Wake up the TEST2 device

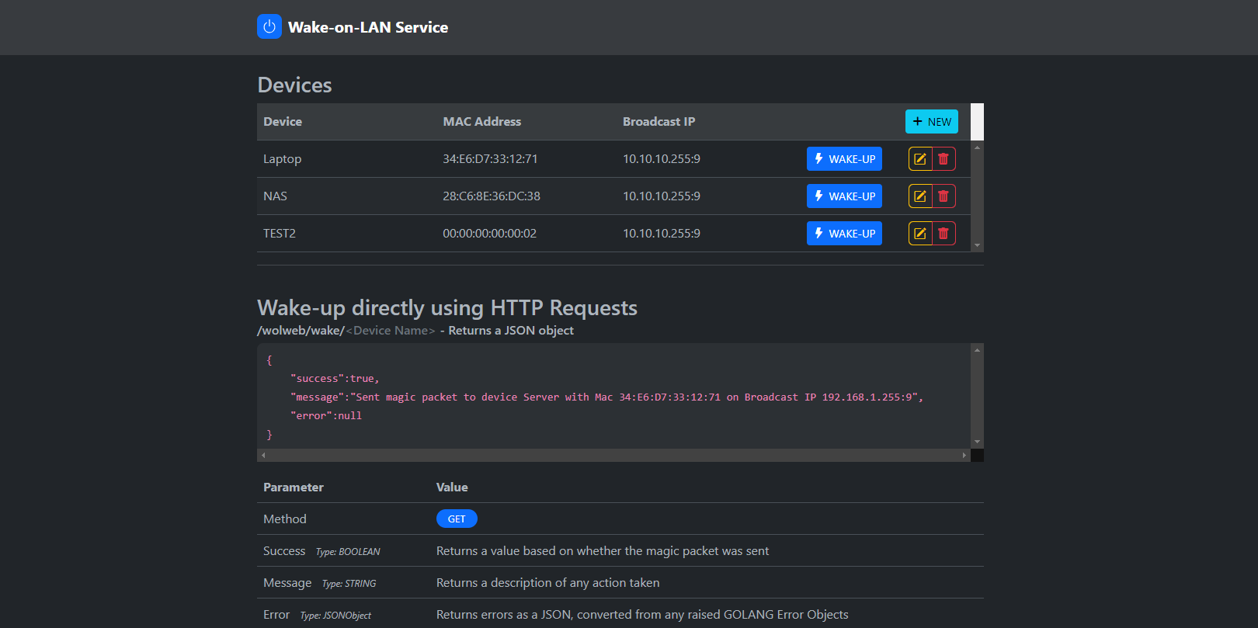[x=844, y=234]
